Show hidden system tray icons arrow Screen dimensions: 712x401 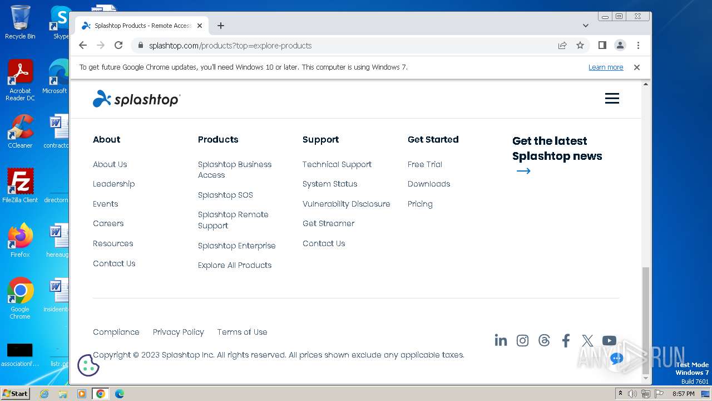620,394
